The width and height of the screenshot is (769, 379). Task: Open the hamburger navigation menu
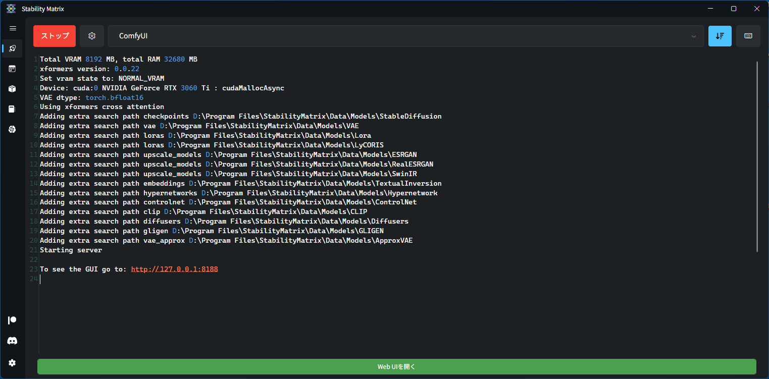coord(13,28)
